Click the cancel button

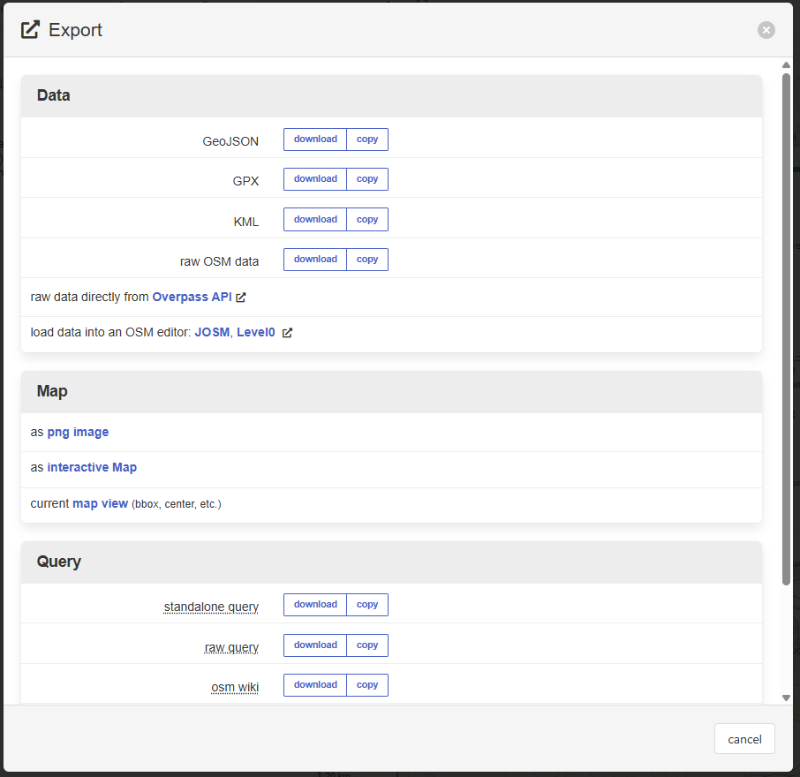pyautogui.click(x=744, y=739)
